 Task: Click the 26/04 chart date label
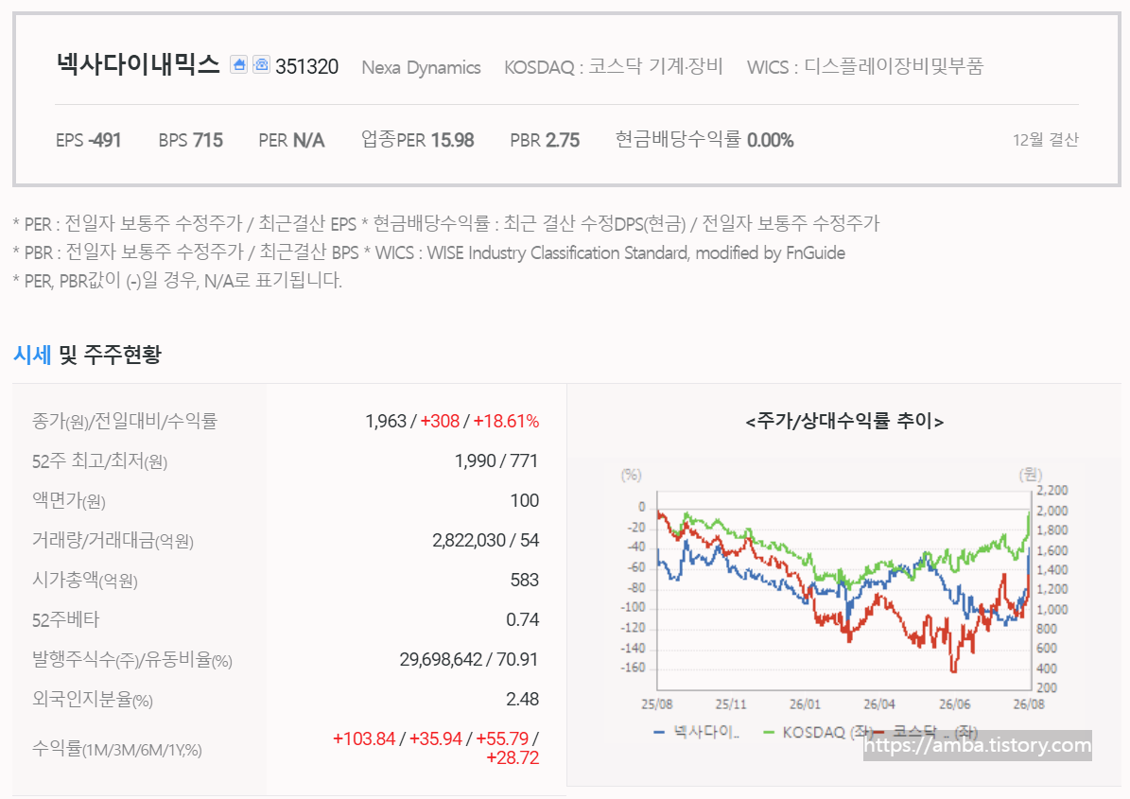(x=879, y=703)
